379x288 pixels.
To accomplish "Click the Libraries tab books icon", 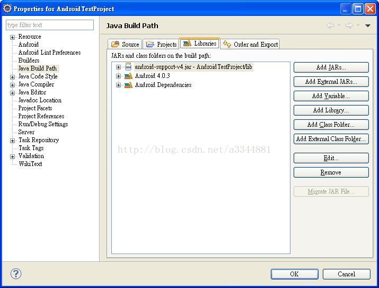I will point(187,43).
